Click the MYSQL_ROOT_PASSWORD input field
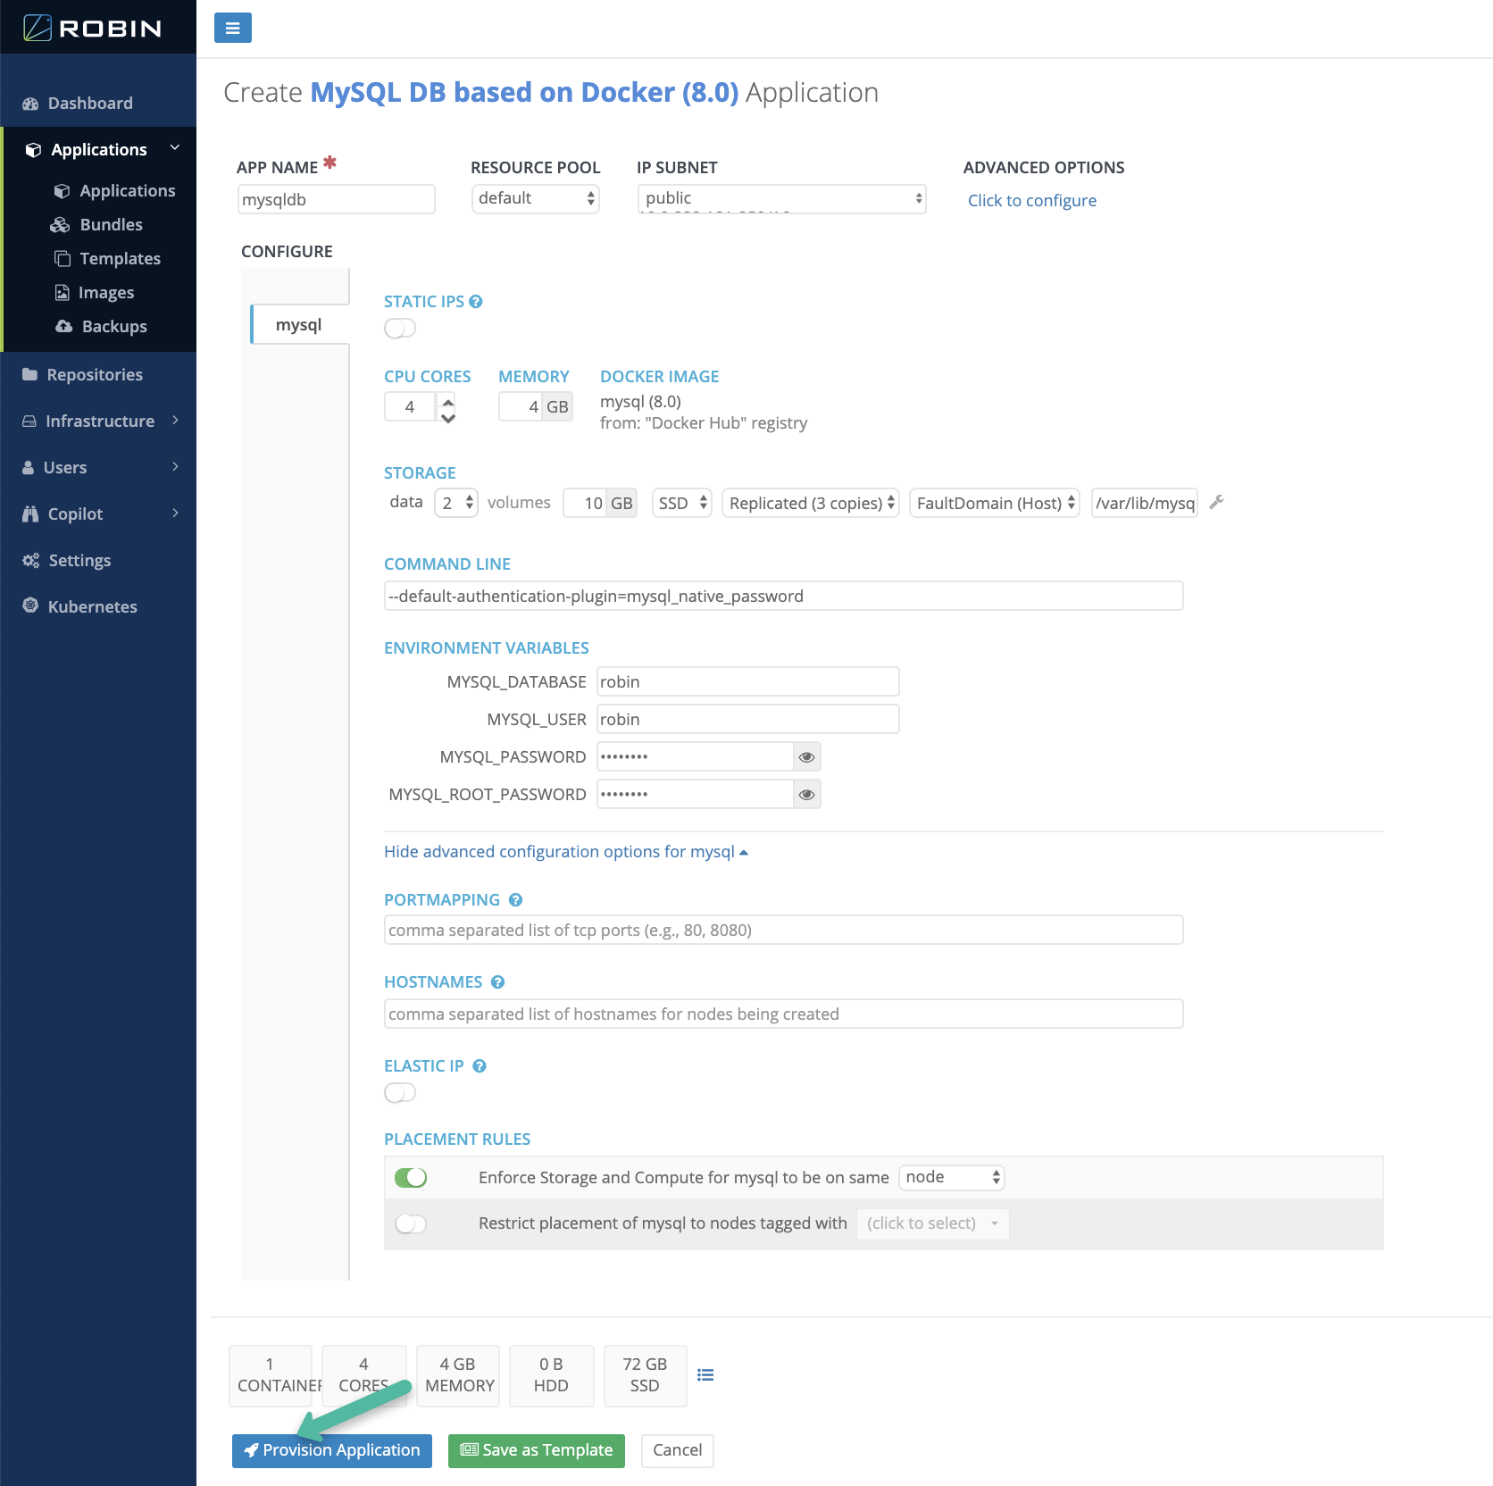The width and height of the screenshot is (1493, 1486). point(695,795)
